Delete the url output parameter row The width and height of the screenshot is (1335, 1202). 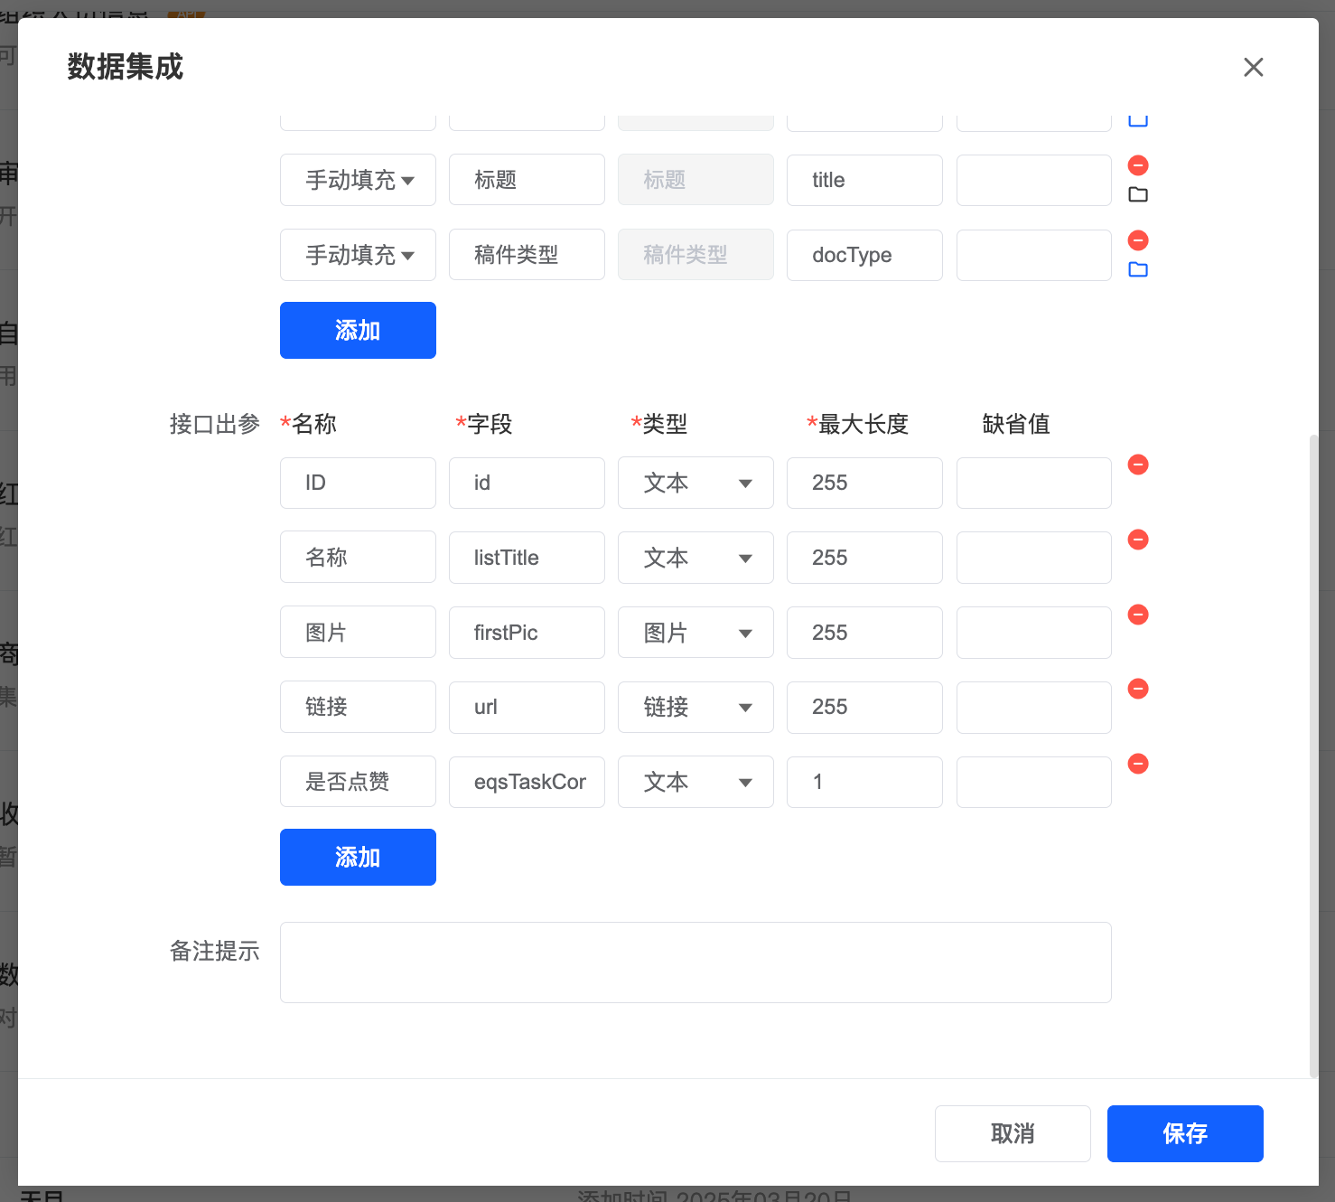point(1138,689)
